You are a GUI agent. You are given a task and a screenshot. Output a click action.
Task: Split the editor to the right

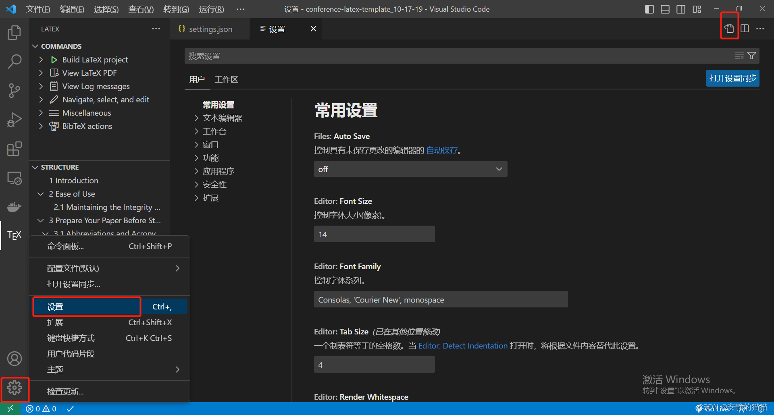pos(745,29)
